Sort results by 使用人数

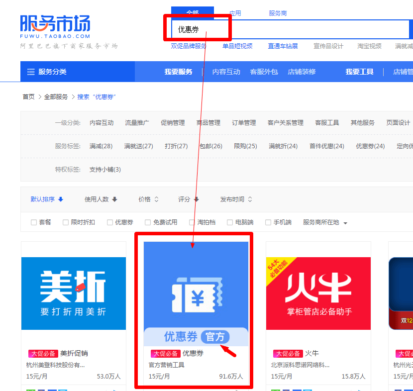101,199
